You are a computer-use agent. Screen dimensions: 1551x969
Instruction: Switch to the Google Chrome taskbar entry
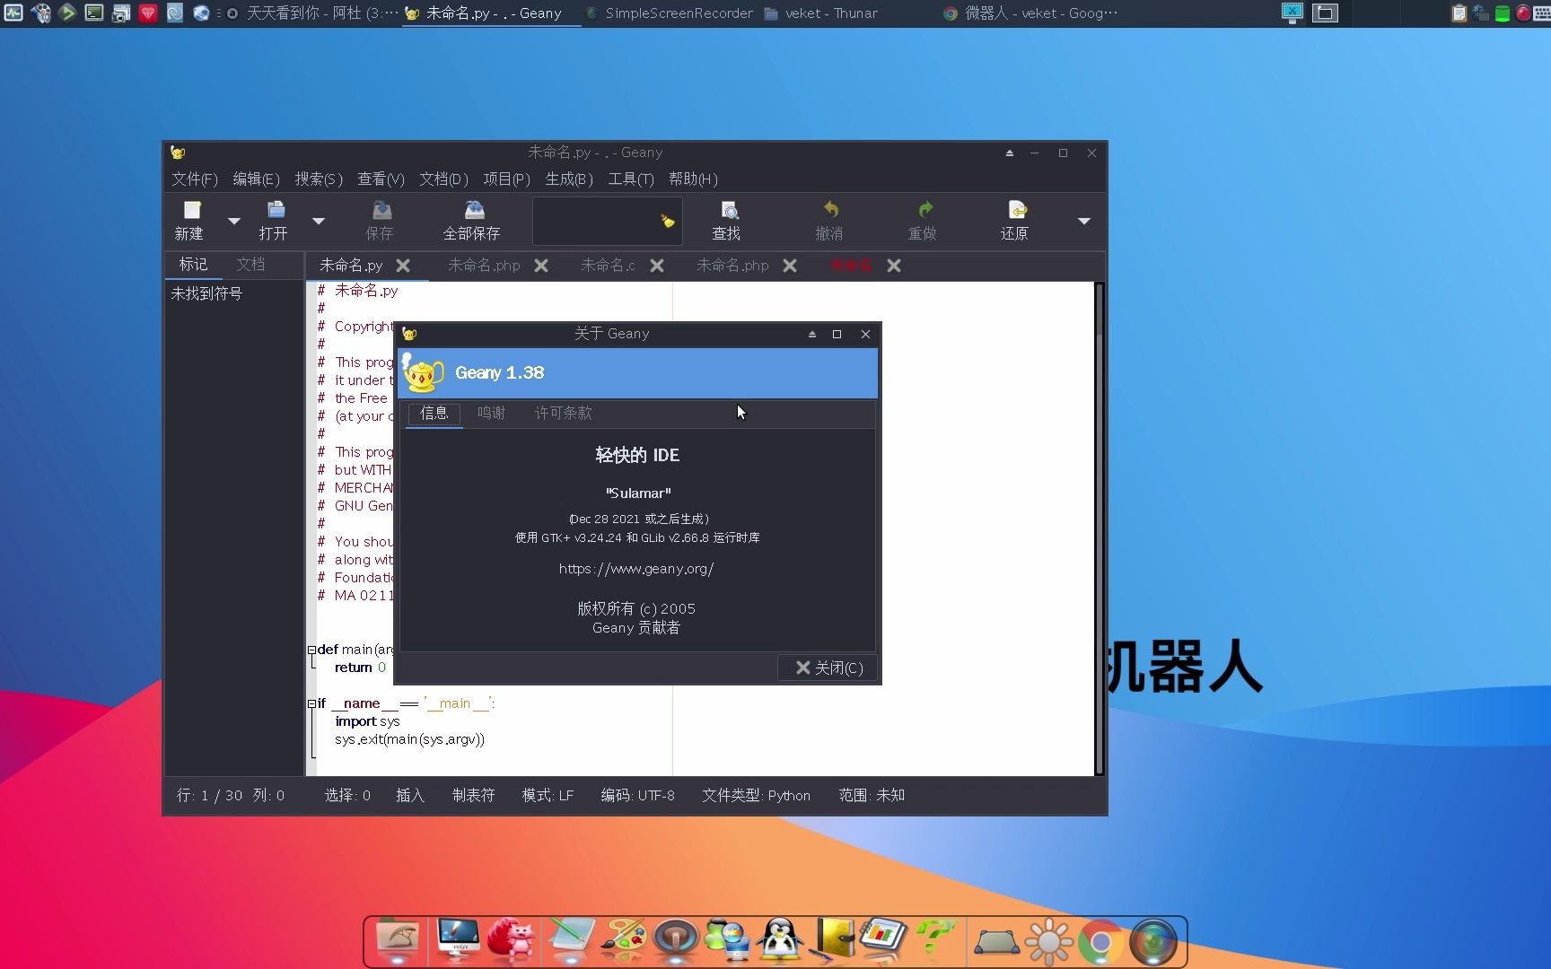1031,13
